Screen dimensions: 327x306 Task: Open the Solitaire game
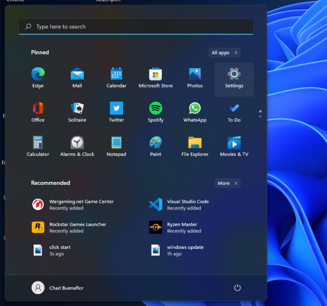tap(77, 112)
